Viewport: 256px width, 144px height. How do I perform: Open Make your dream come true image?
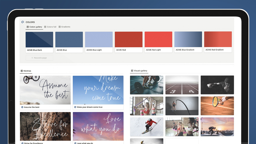[x=98, y=90]
